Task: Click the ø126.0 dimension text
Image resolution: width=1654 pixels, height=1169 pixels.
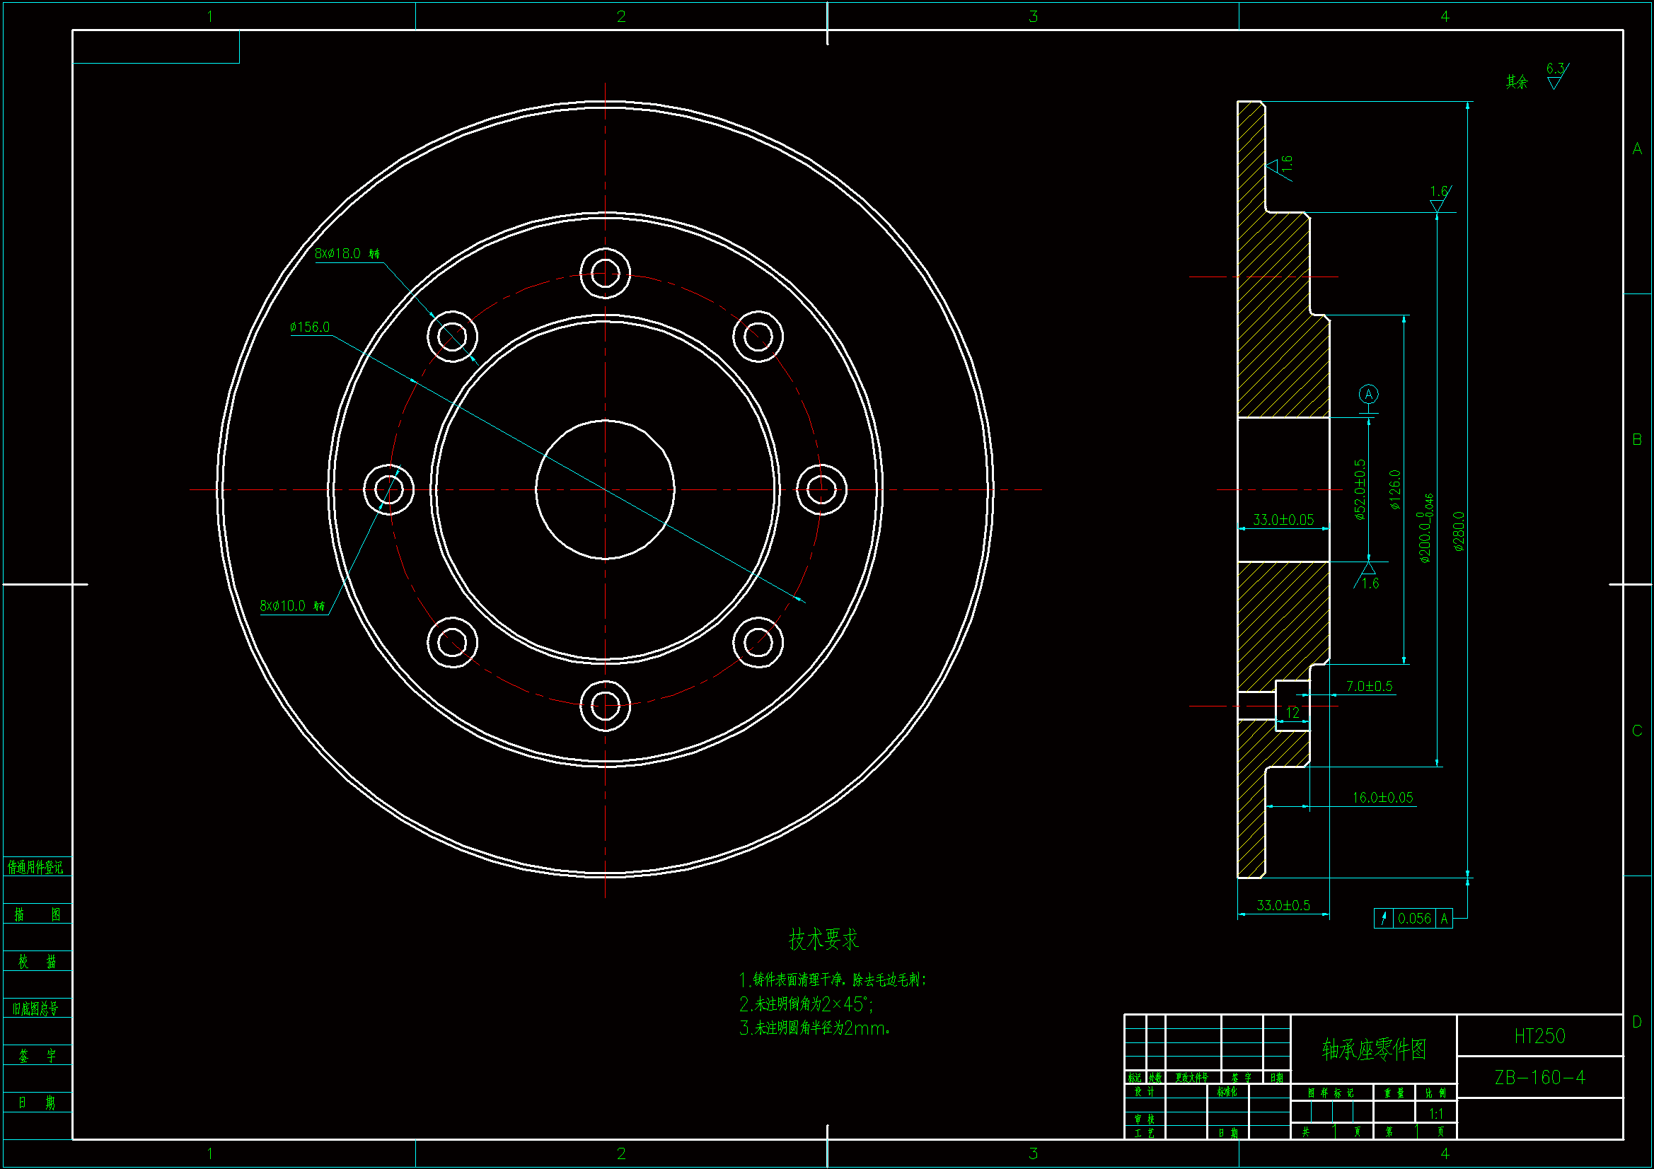Action: point(1395,490)
